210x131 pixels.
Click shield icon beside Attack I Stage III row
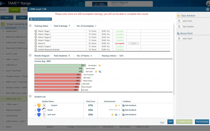[35, 37]
